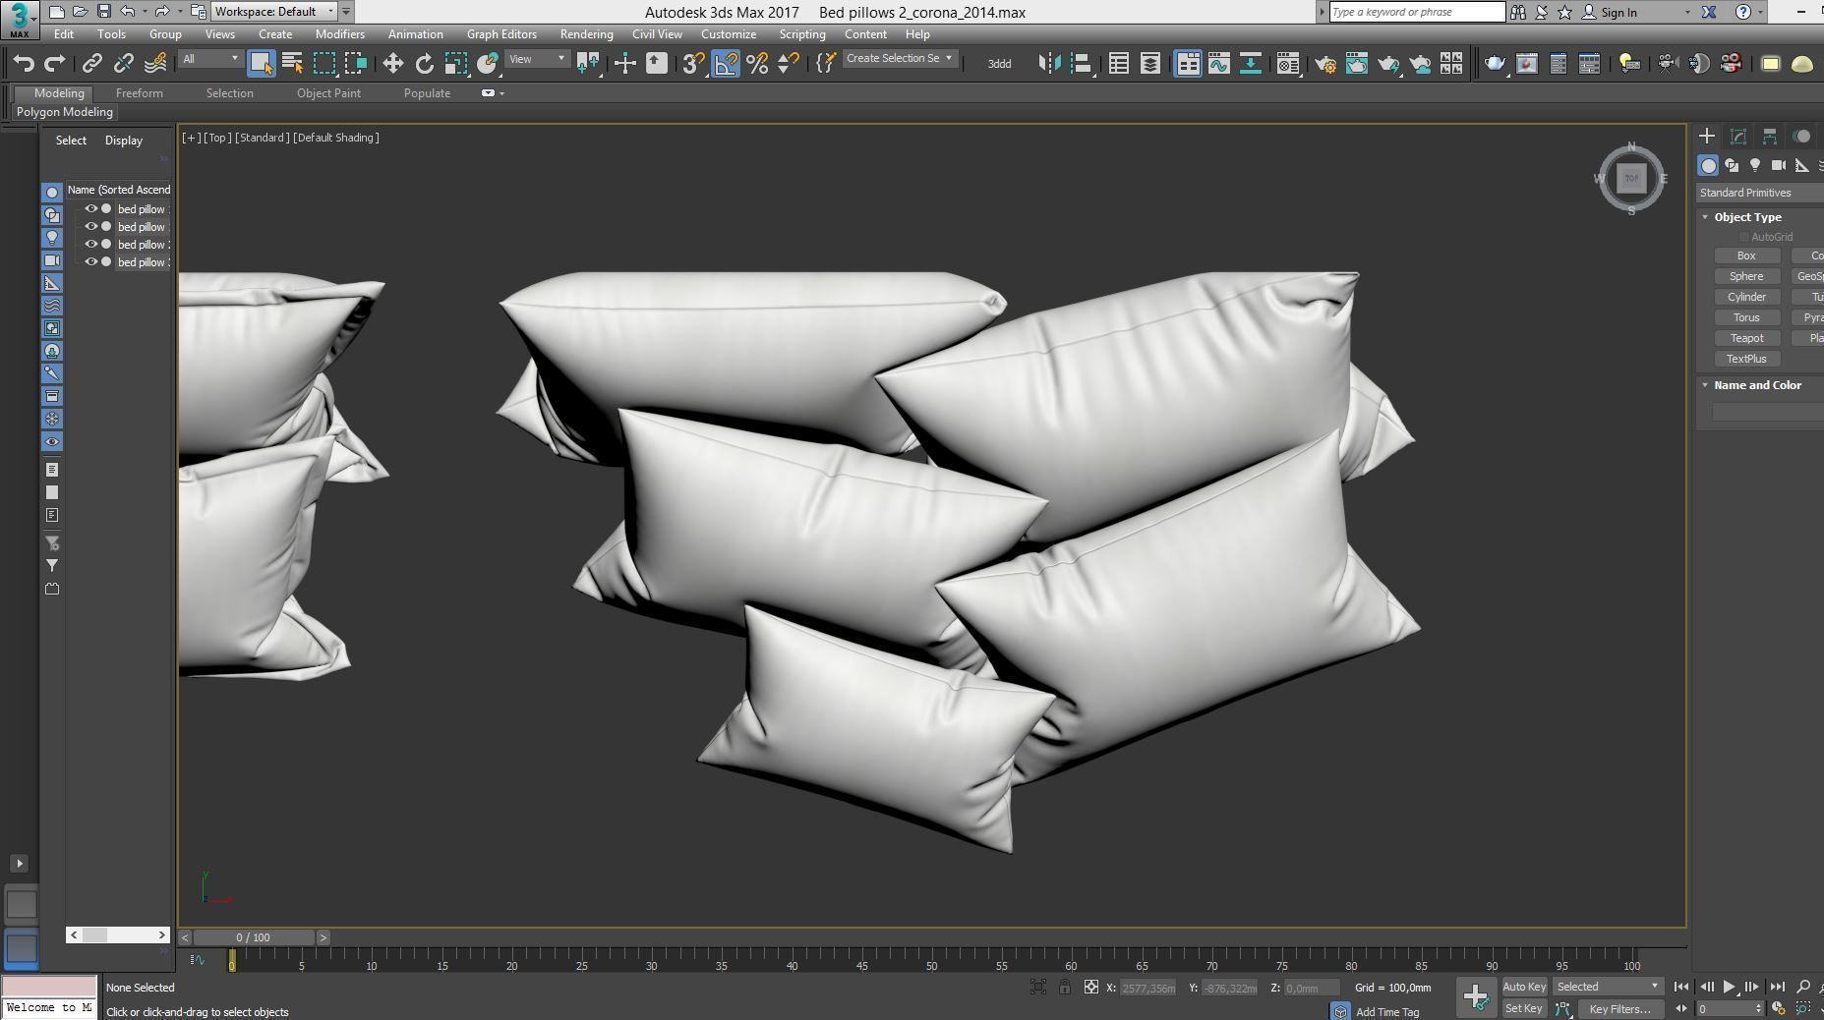This screenshot has width=1824, height=1020.
Task: Enable the AutoGrid checkbox
Action: point(1744,237)
